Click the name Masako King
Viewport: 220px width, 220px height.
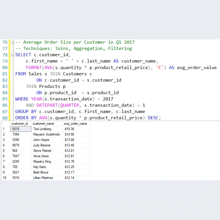(42, 162)
